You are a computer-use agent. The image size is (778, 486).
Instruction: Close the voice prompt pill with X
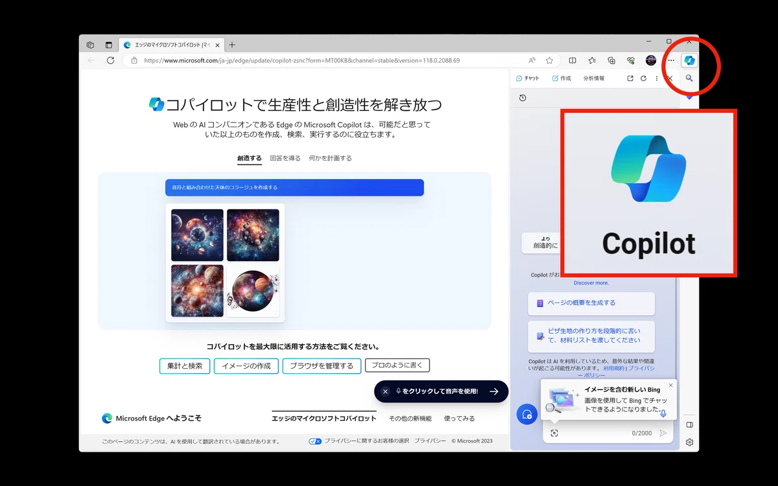click(x=385, y=391)
